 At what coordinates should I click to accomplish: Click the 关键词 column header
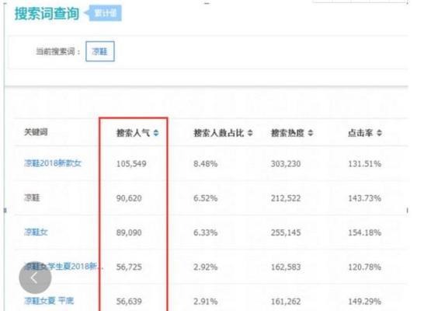tap(36, 132)
